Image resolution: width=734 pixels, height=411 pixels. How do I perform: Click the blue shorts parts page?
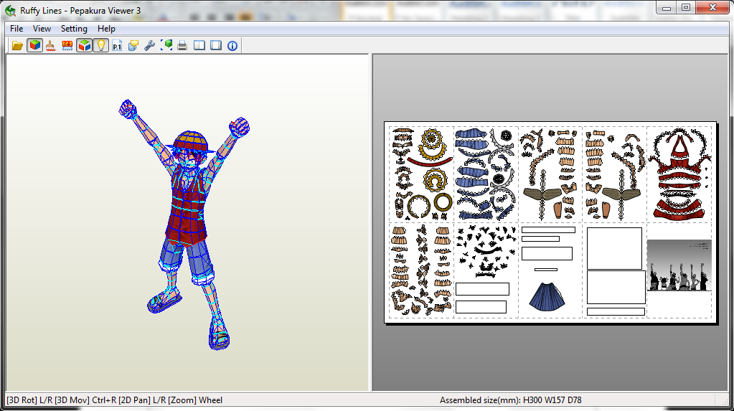coord(486,174)
